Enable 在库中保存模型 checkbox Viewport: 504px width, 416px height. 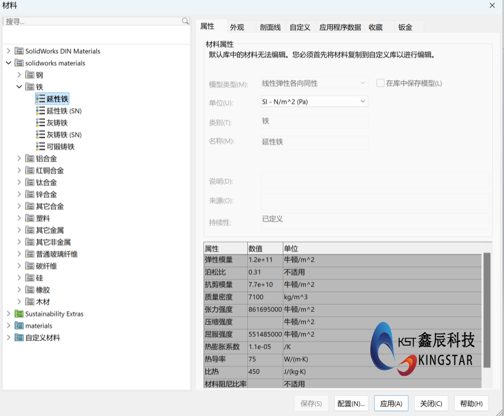(380, 83)
